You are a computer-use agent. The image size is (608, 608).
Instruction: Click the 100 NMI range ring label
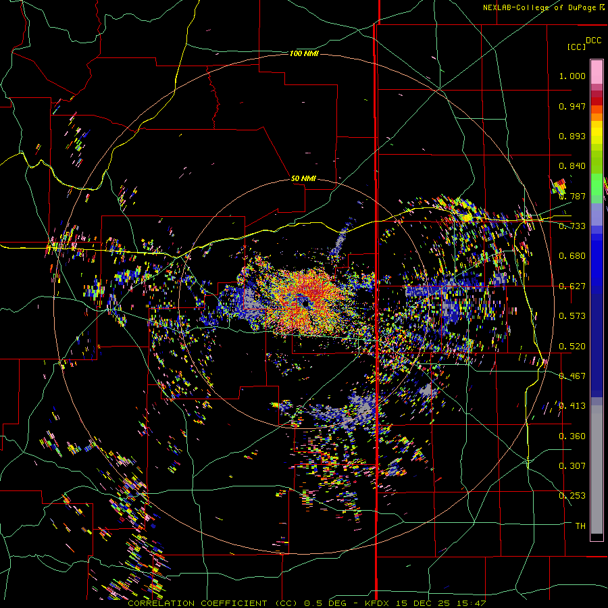pyautogui.click(x=304, y=53)
